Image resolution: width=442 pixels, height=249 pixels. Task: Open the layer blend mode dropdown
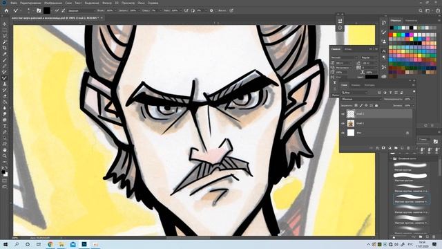click(x=361, y=99)
